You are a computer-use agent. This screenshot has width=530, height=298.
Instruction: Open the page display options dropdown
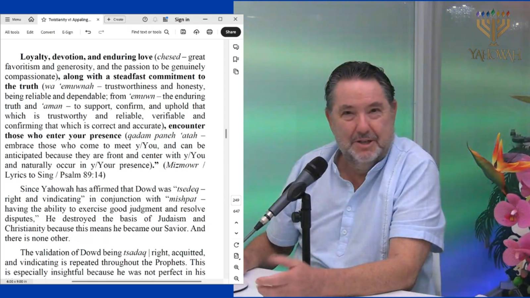pos(236,256)
